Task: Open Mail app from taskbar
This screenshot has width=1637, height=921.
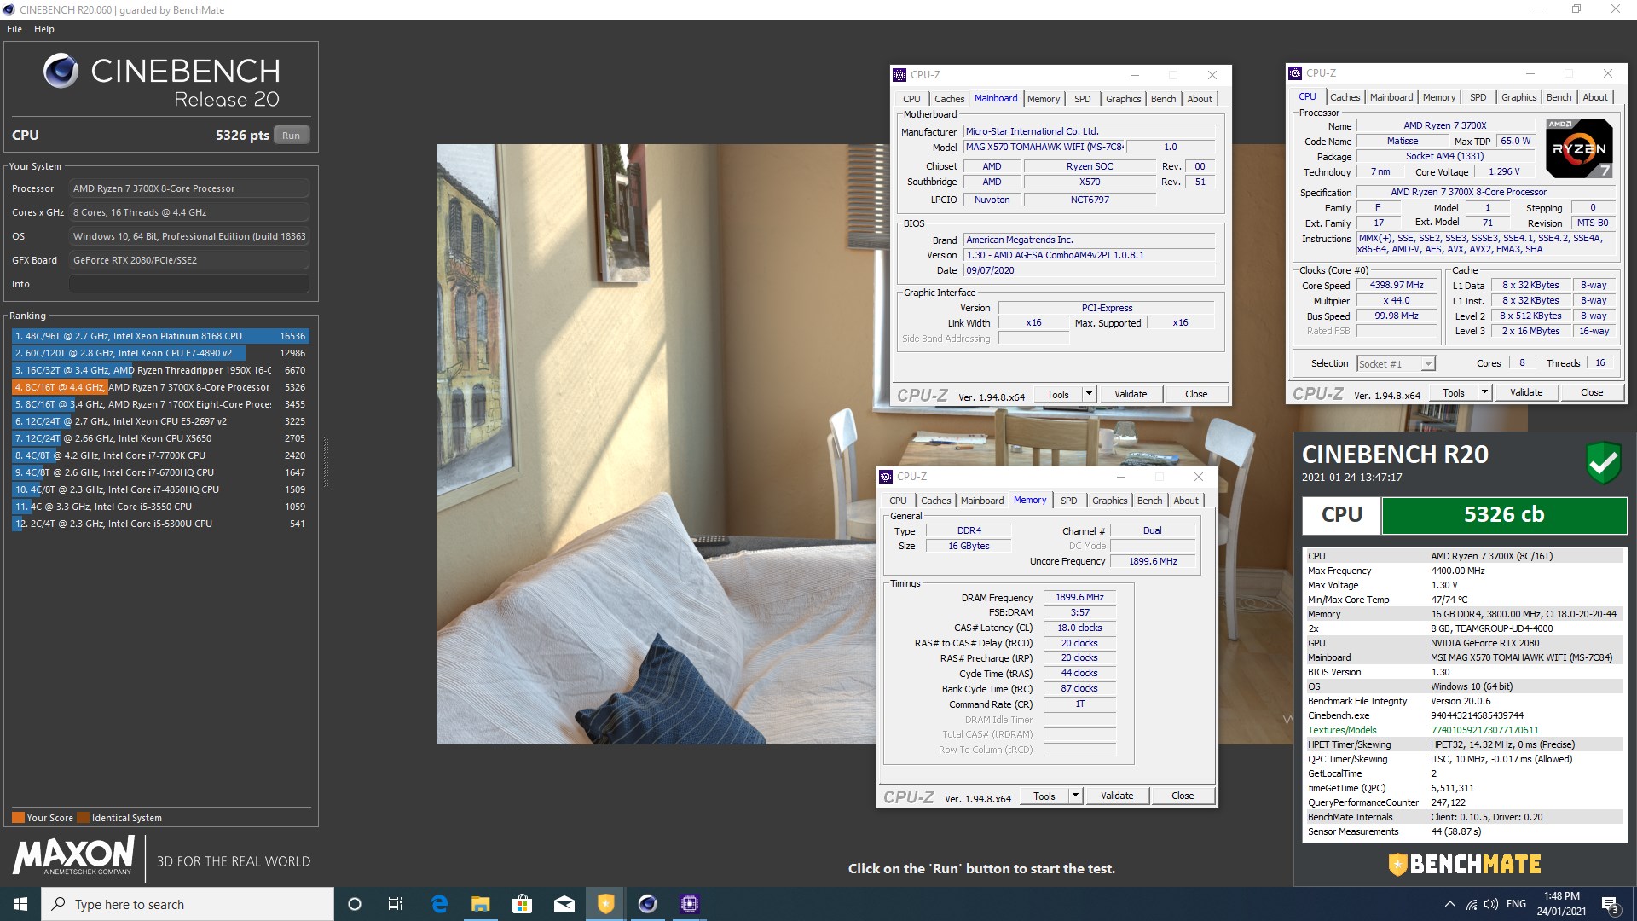Action: click(x=564, y=904)
